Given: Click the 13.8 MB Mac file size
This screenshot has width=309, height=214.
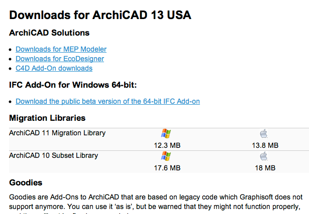Looking at the screenshot, I should [265, 145].
